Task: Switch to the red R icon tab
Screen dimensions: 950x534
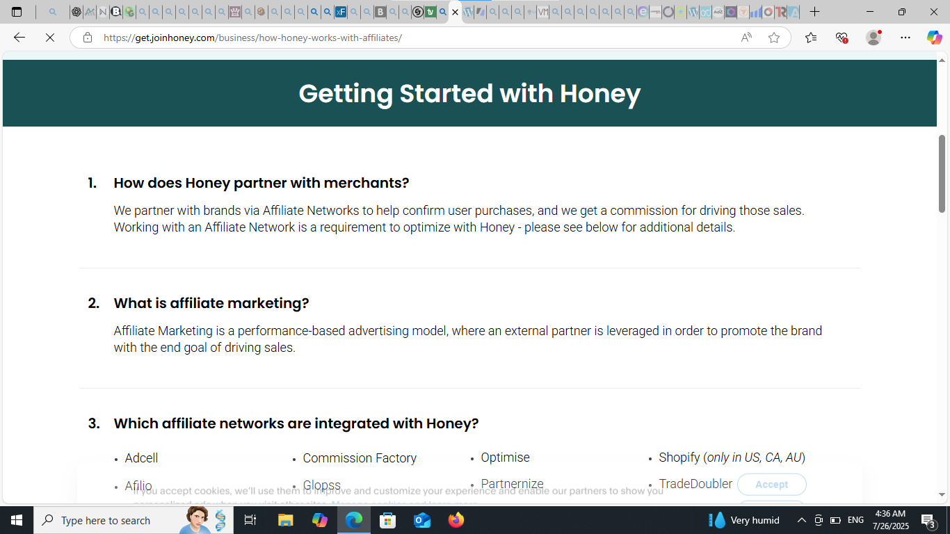Action: click(x=781, y=12)
